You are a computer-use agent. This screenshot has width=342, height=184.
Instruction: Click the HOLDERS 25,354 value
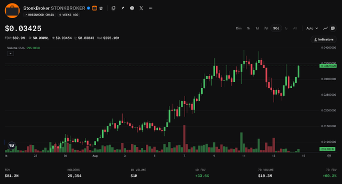tap(74, 176)
